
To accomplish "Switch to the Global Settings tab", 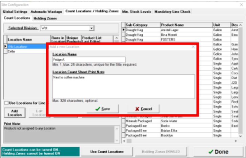I will (16, 11).
